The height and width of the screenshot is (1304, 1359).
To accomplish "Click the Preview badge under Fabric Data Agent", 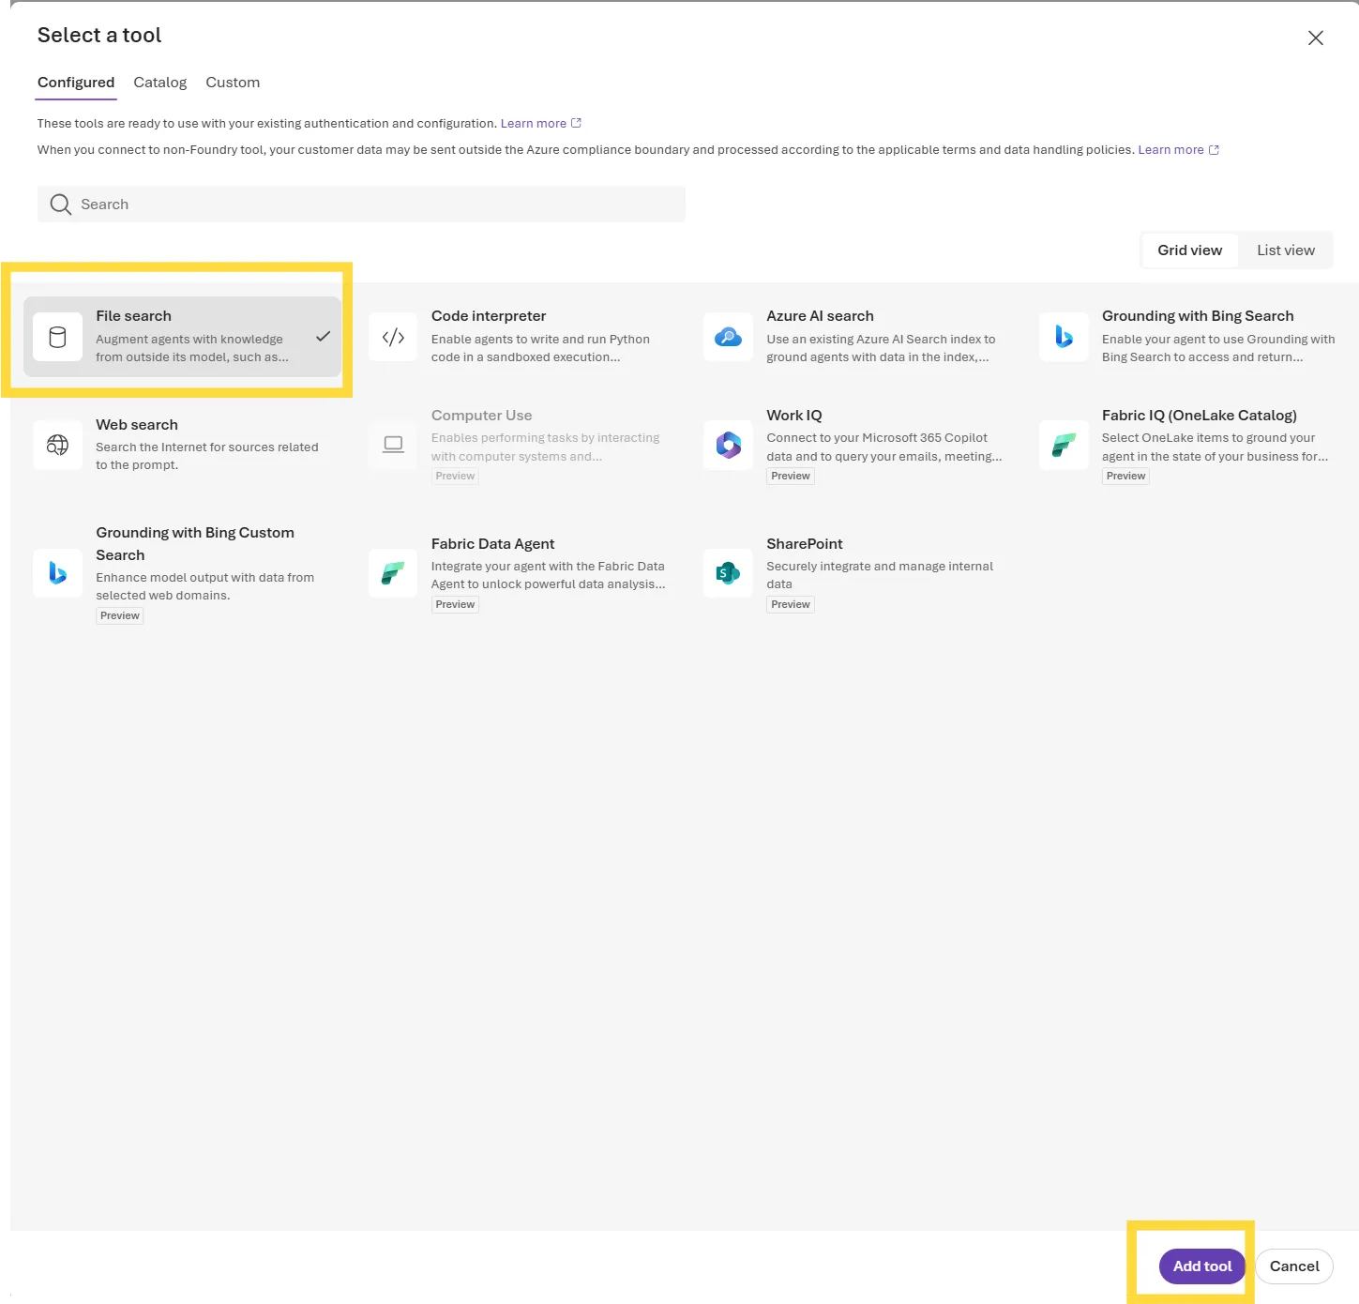I will pyautogui.click(x=455, y=605).
